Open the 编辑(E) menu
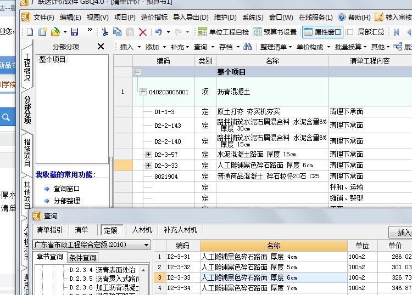 point(70,18)
